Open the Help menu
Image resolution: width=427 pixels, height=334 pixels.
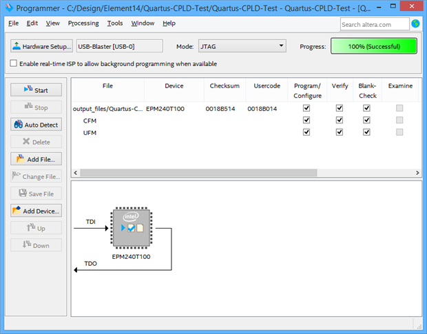(169, 23)
